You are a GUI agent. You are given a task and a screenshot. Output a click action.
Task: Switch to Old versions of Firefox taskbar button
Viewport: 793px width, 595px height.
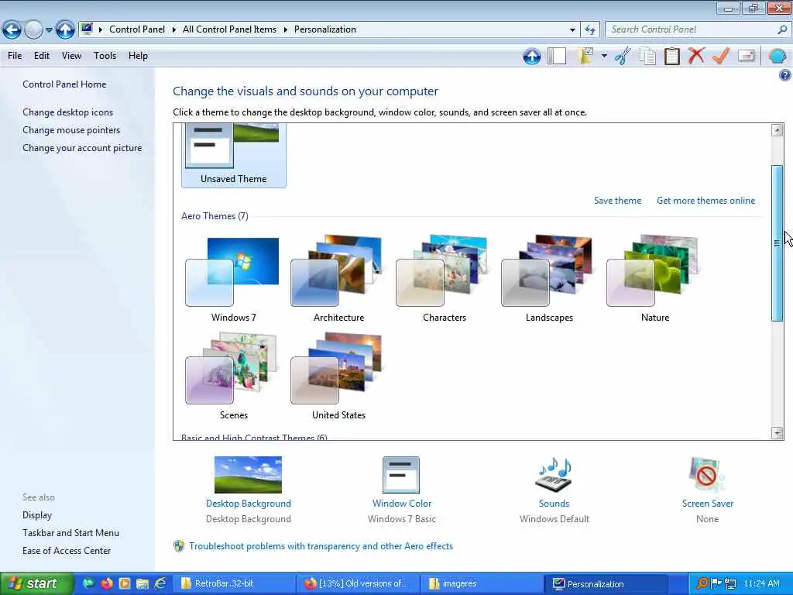click(x=358, y=583)
